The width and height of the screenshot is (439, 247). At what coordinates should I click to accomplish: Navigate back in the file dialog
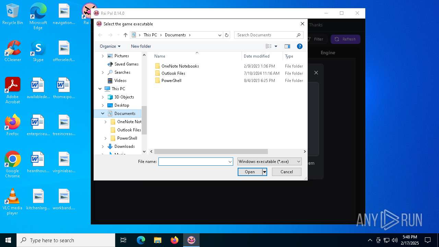[100, 35]
